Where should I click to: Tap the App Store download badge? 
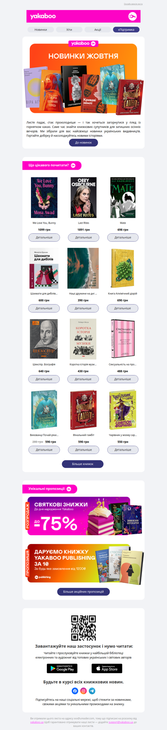coord(107,669)
